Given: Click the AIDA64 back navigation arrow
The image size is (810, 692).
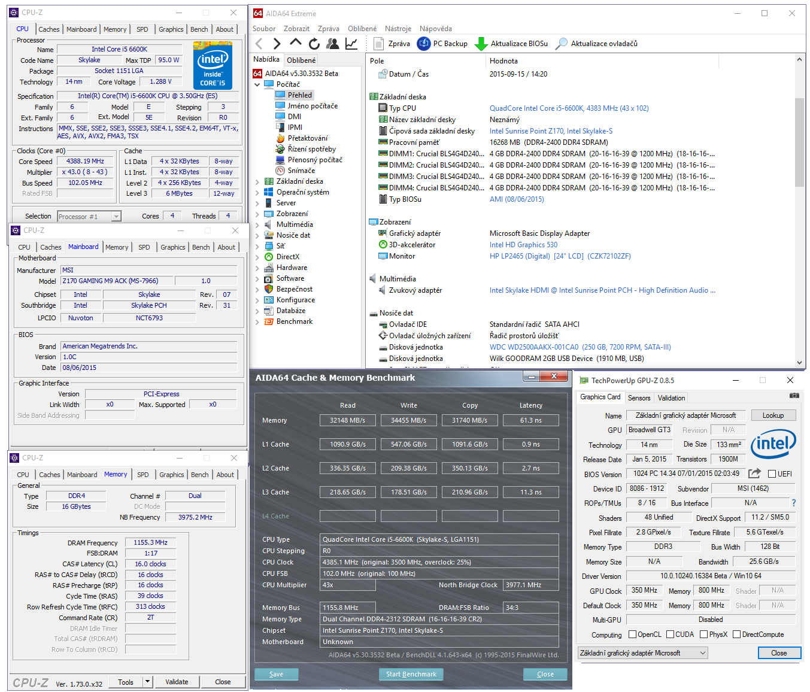Looking at the screenshot, I should (259, 44).
